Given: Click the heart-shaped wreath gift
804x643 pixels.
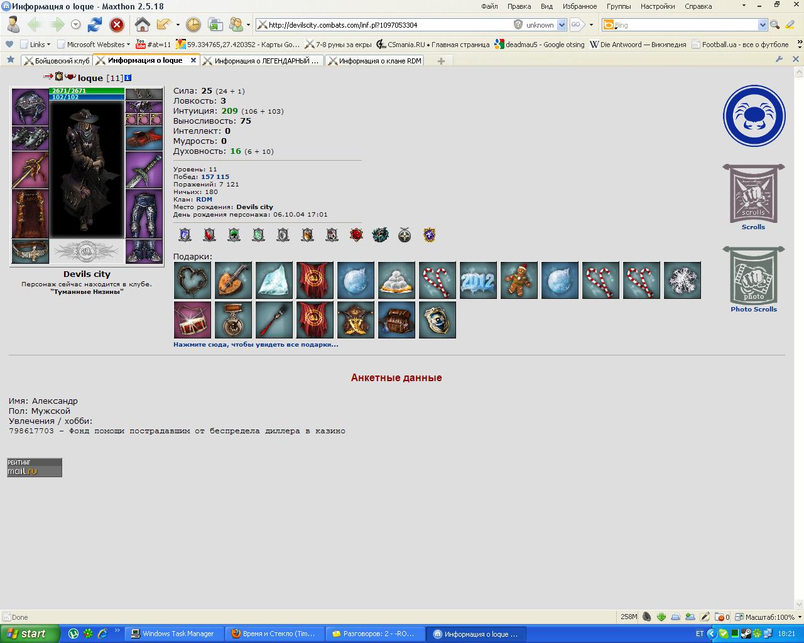Looking at the screenshot, I should (192, 280).
